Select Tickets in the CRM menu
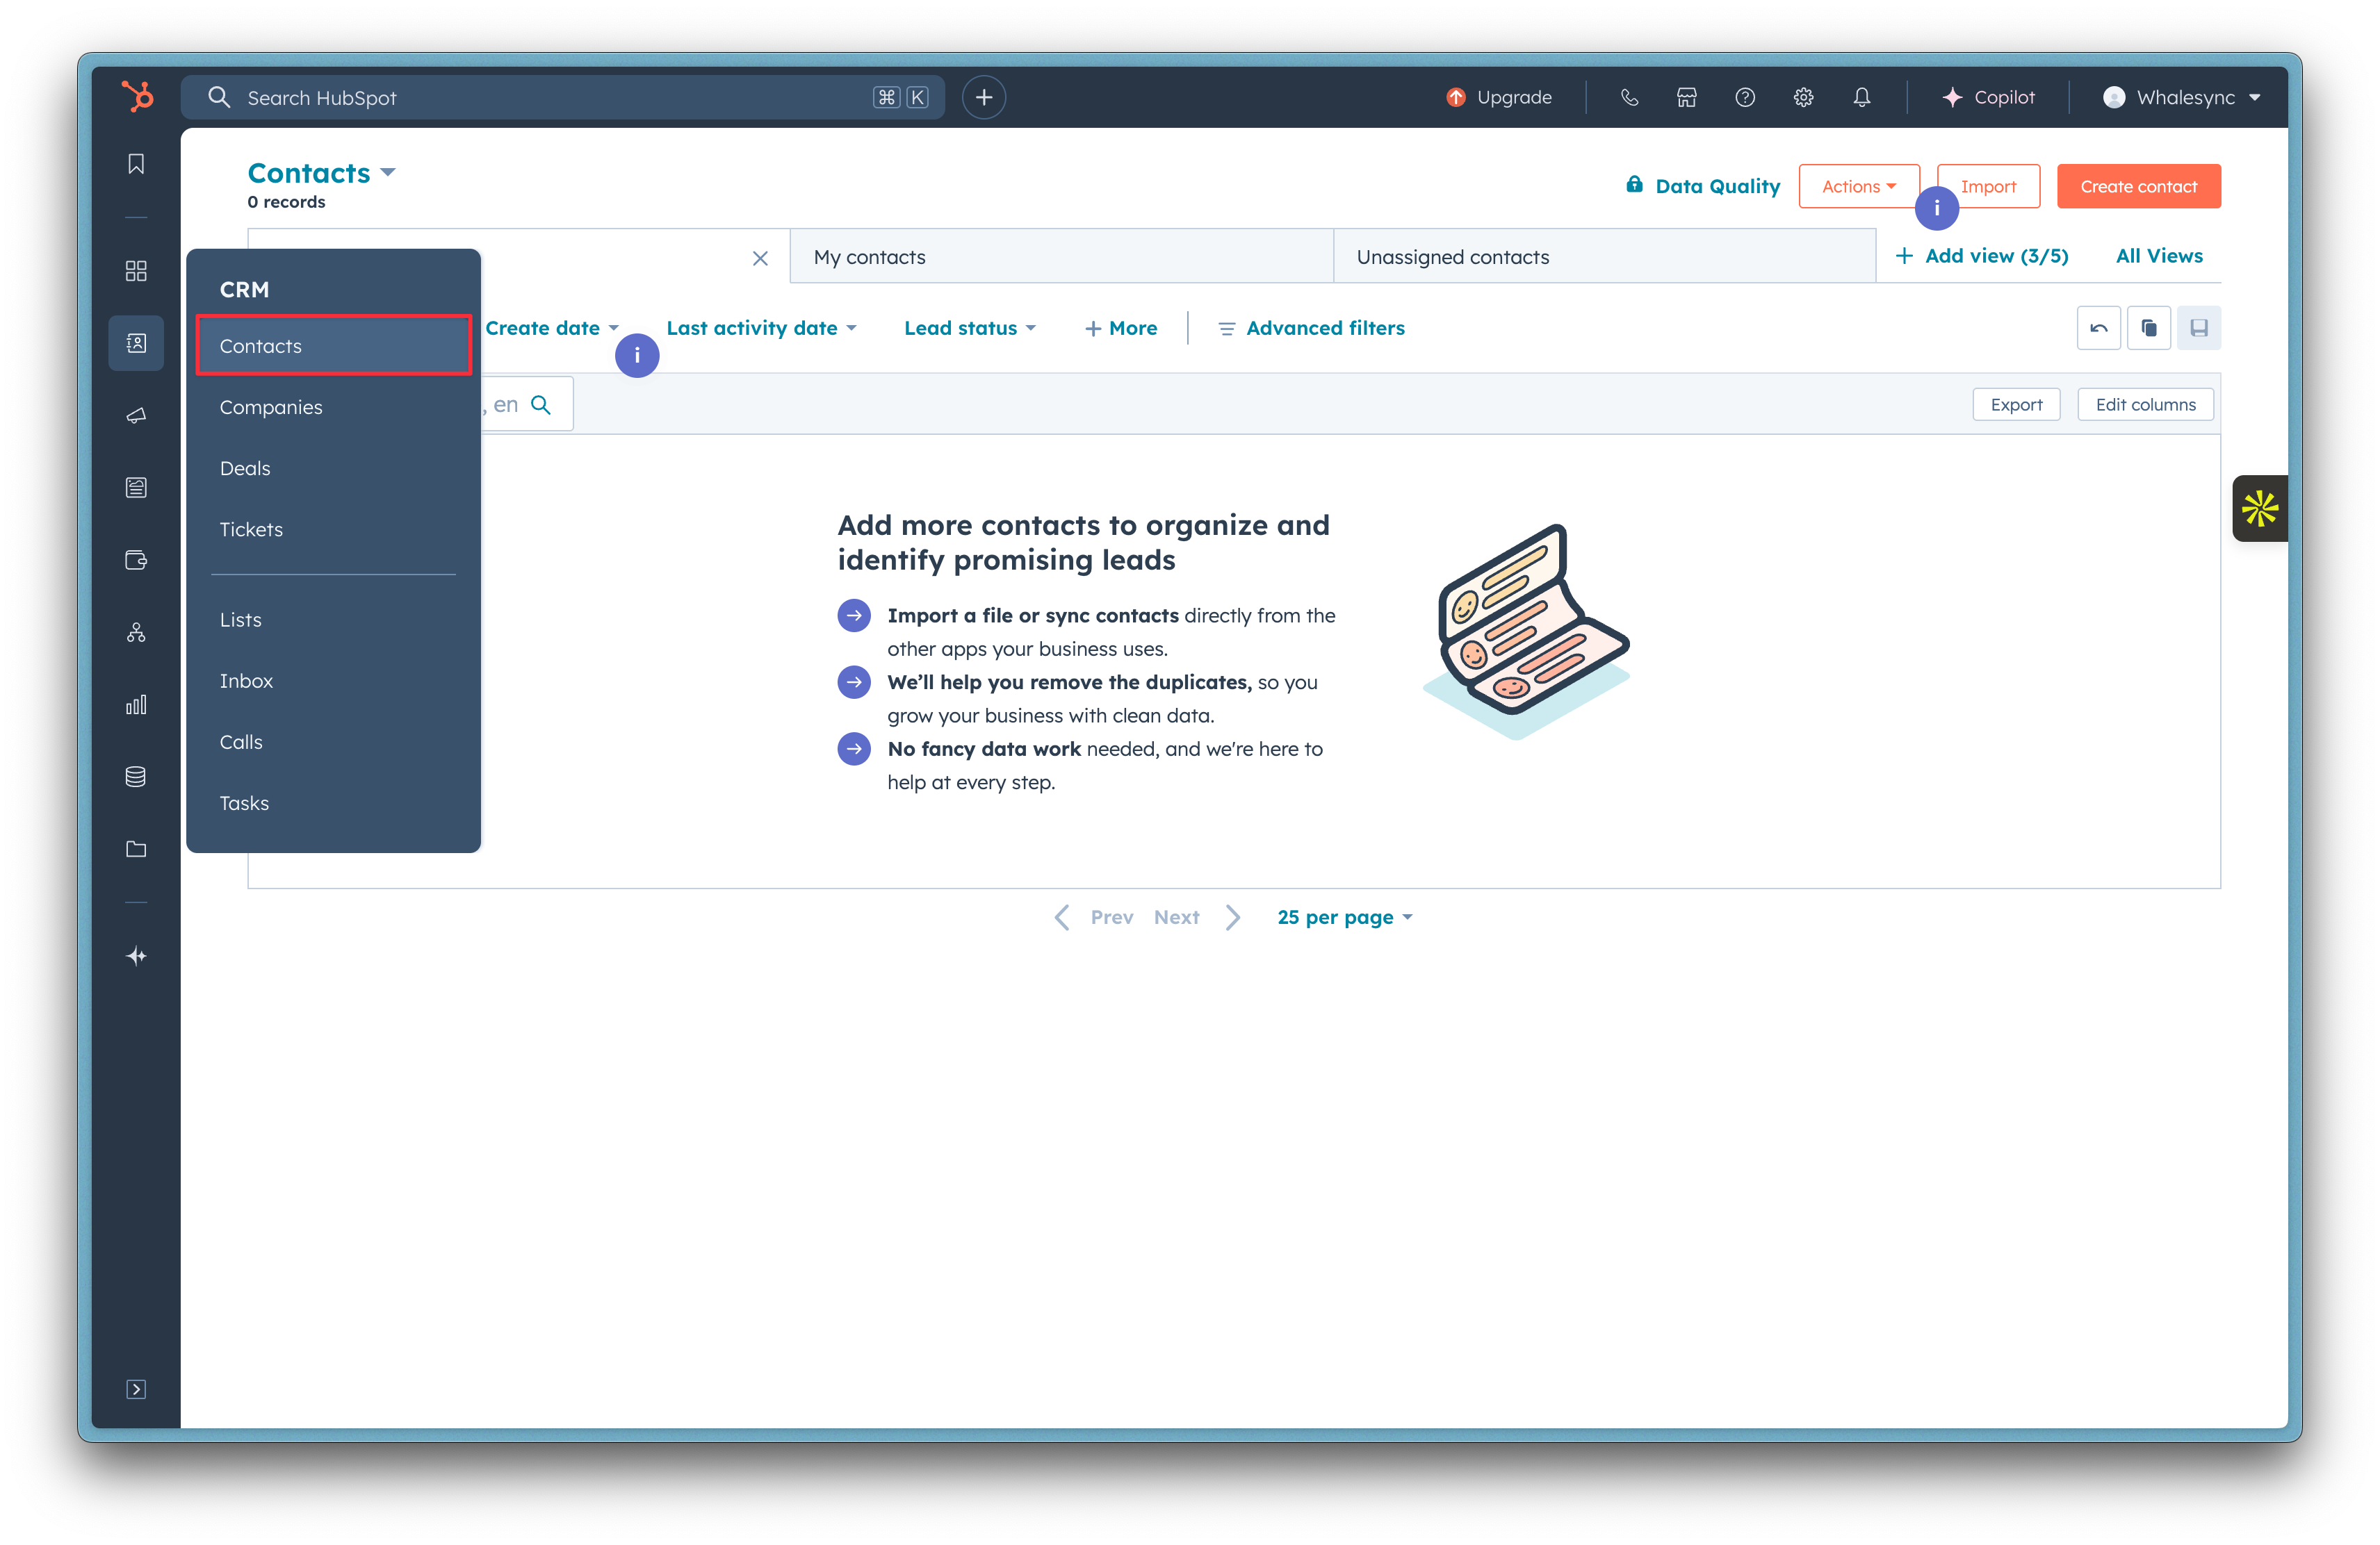This screenshot has width=2380, height=1545. point(334,529)
